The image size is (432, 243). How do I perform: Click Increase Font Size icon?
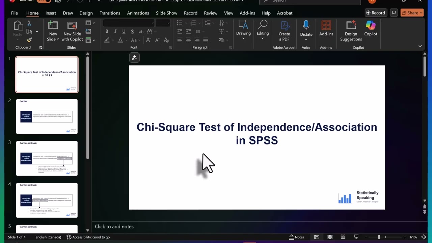tap(148, 40)
